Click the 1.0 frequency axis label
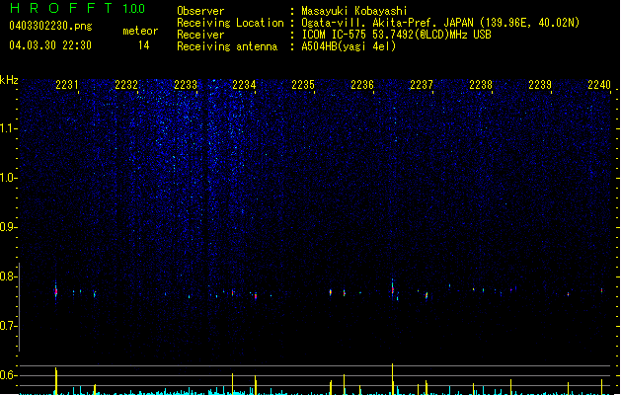 coord(9,178)
